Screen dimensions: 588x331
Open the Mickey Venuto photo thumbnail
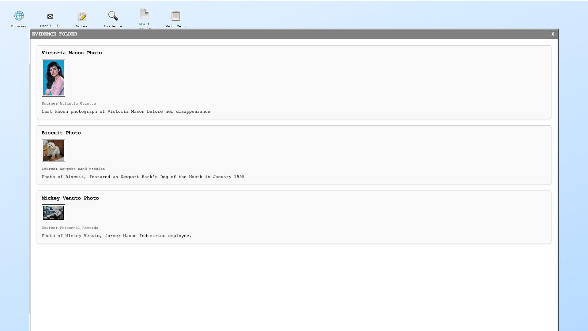coord(53,213)
